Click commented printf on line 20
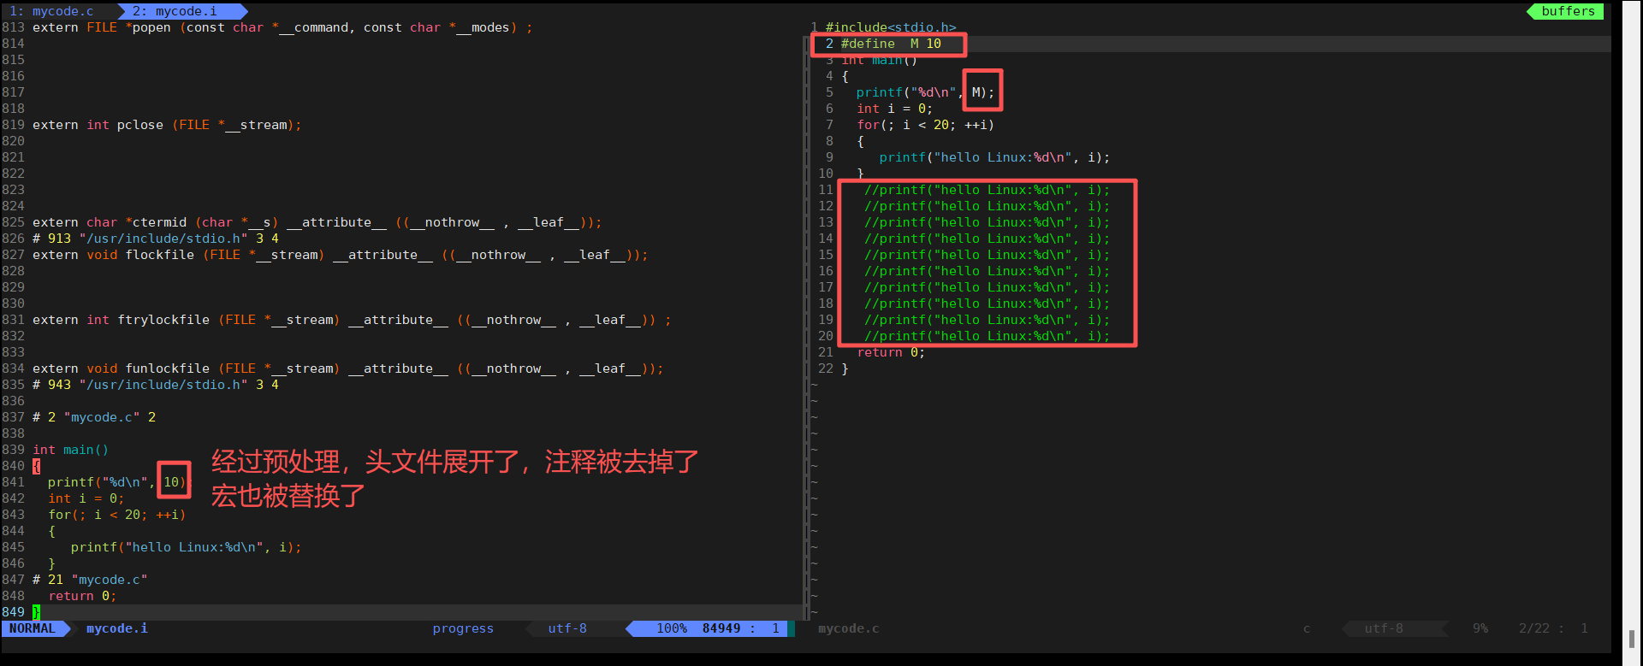 987,336
